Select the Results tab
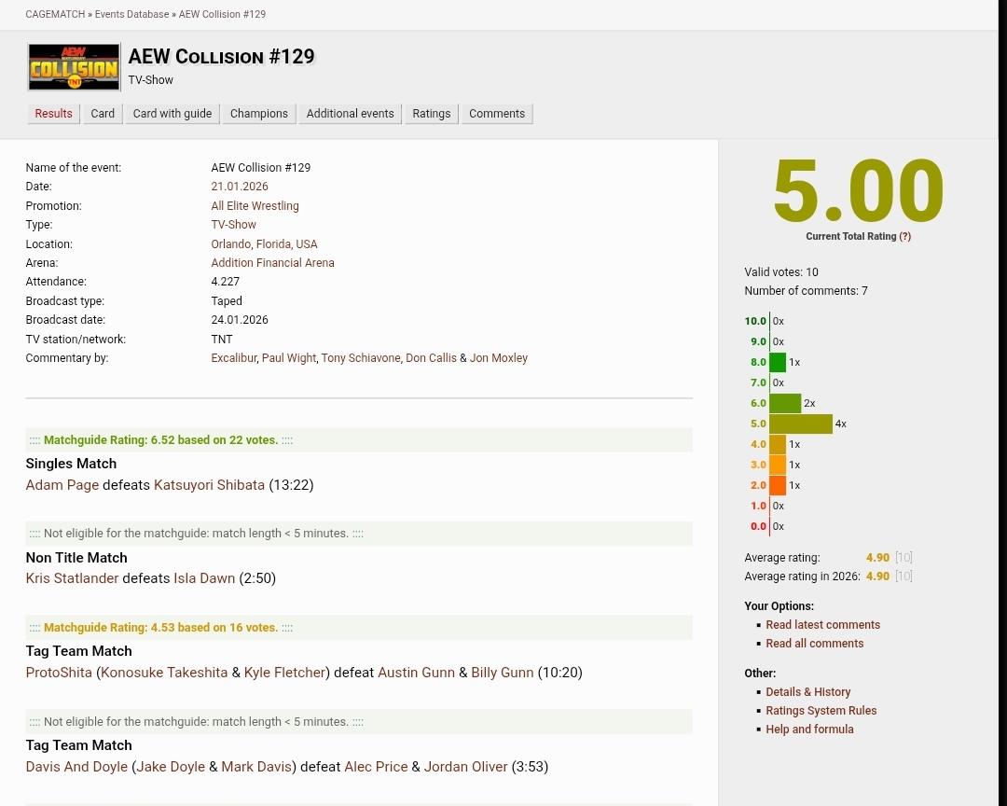 (53, 114)
